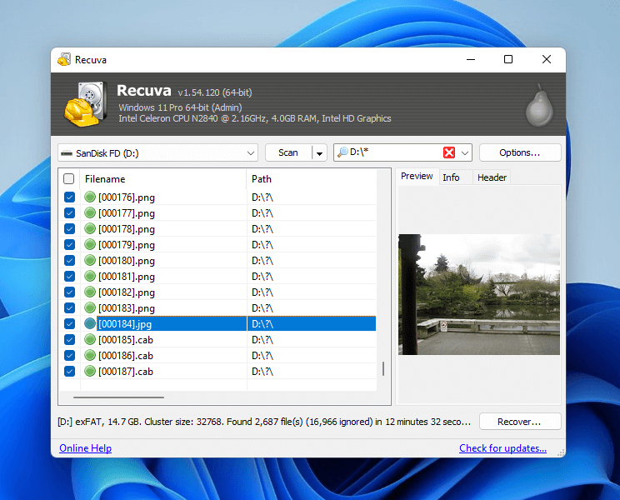Click the green status dot for [000177].png

[x=90, y=212]
